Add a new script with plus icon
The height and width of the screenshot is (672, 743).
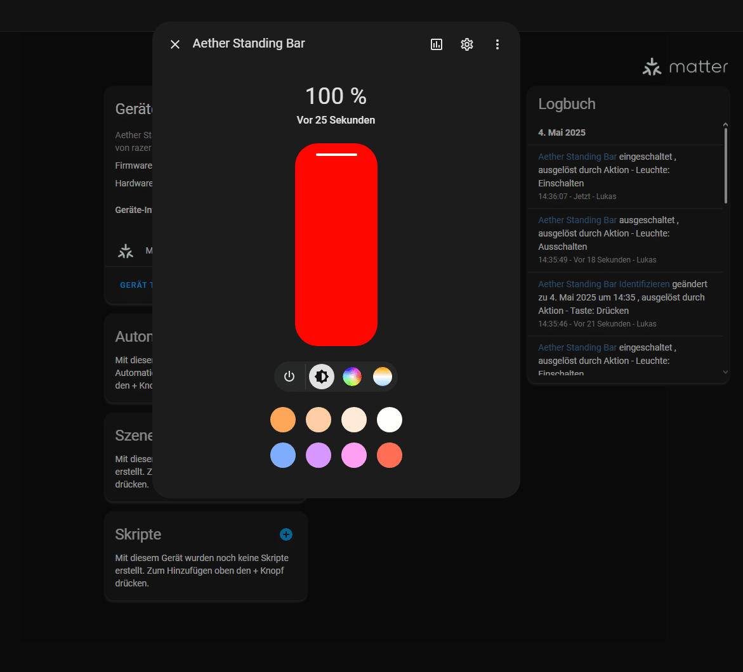[x=286, y=534]
